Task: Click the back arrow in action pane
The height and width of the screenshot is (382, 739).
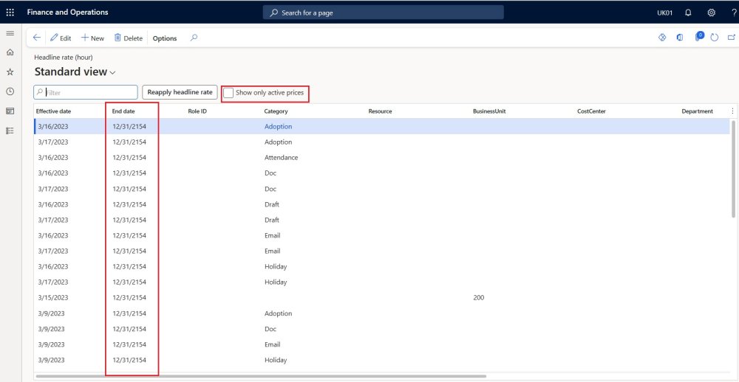Action: pyautogui.click(x=37, y=38)
